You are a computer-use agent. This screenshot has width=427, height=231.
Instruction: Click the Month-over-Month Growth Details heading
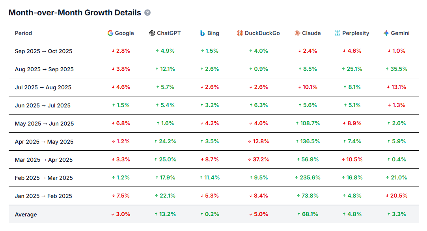point(75,13)
